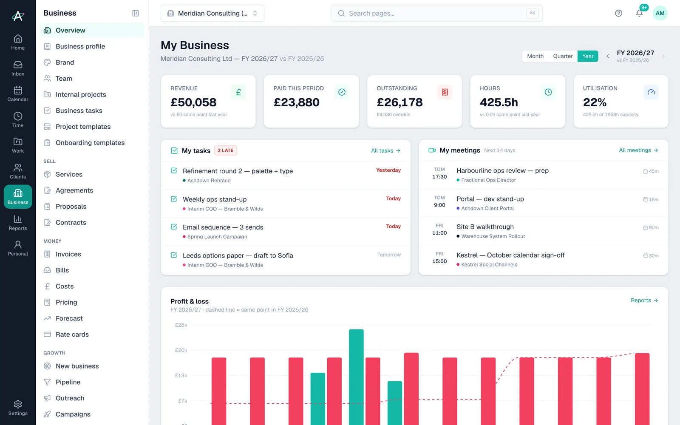
Task: Go to the previous financial year
Action: coord(608,56)
